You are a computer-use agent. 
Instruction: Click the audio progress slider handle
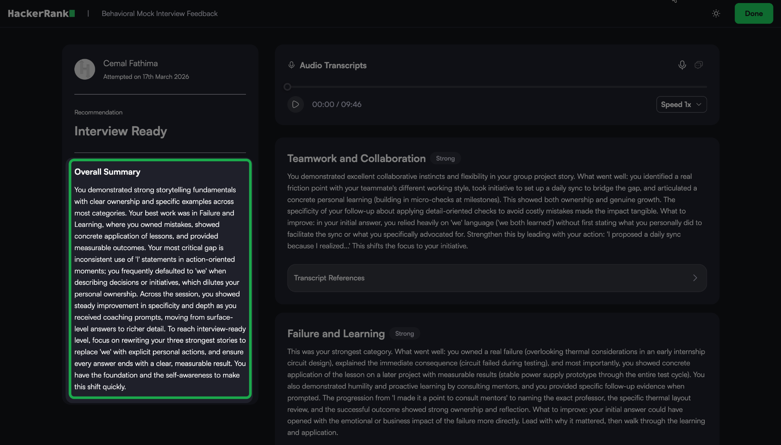coord(288,87)
